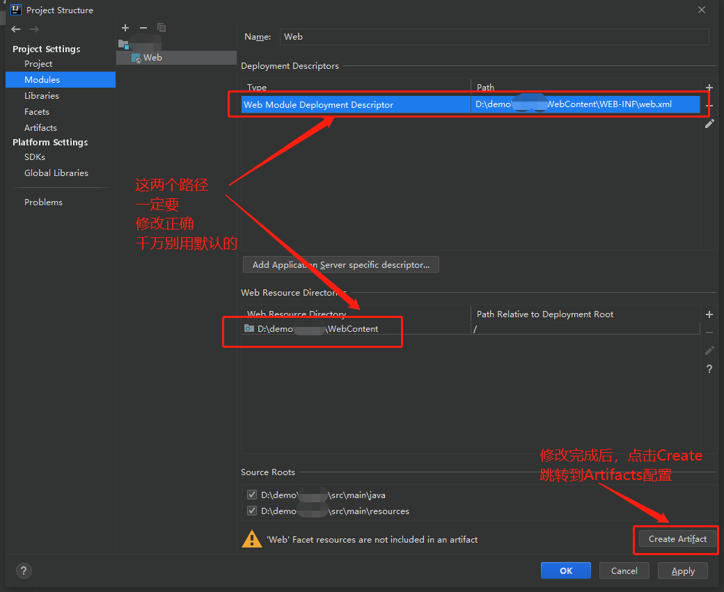The height and width of the screenshot is (592, 724).
Task: Click Create Artifact button
Action: pos(677,538)
